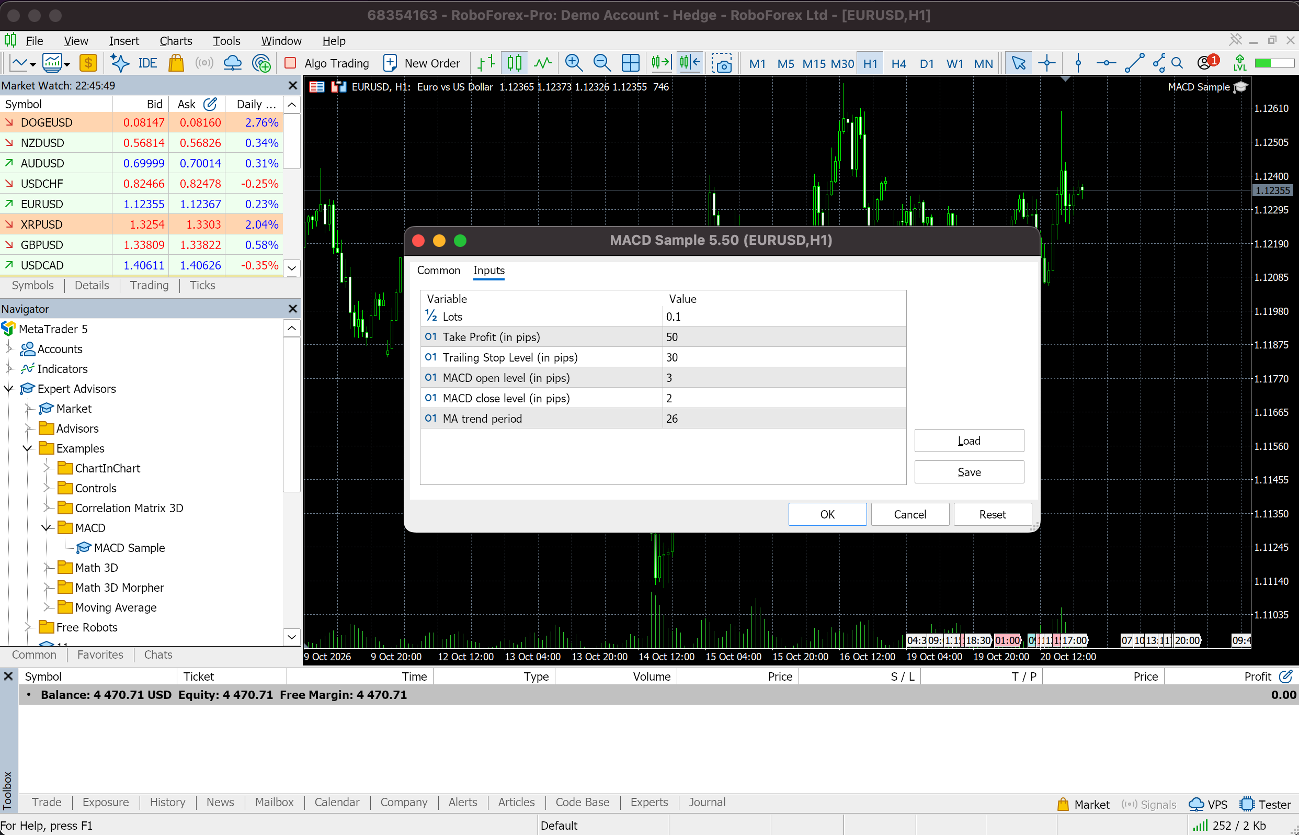Select the horizontal line drawing tool
Image resolution: width=1299 pixels, height=835 pixels.
point(1106,63)
